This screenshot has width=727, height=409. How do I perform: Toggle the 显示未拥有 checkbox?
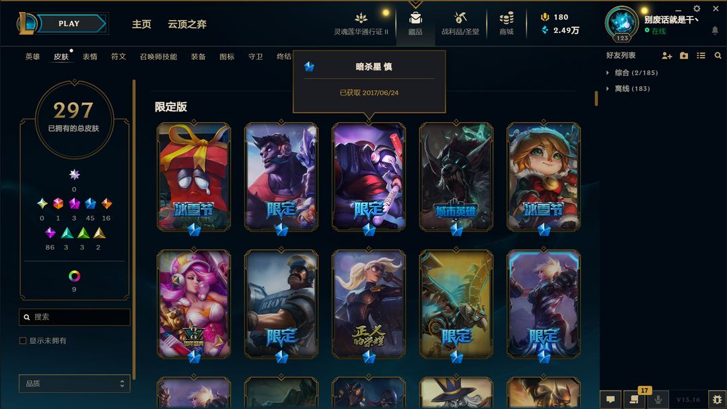[x=23, y=340]
